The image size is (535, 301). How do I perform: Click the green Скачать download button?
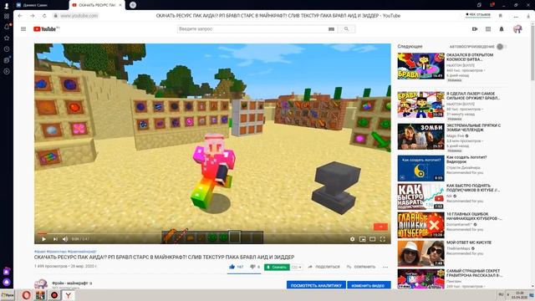coord(277,268)
